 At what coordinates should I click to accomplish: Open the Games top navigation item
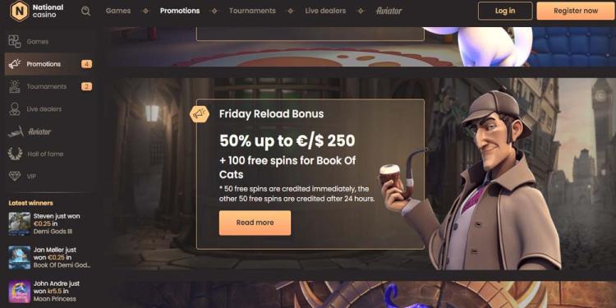coord(117,11)
